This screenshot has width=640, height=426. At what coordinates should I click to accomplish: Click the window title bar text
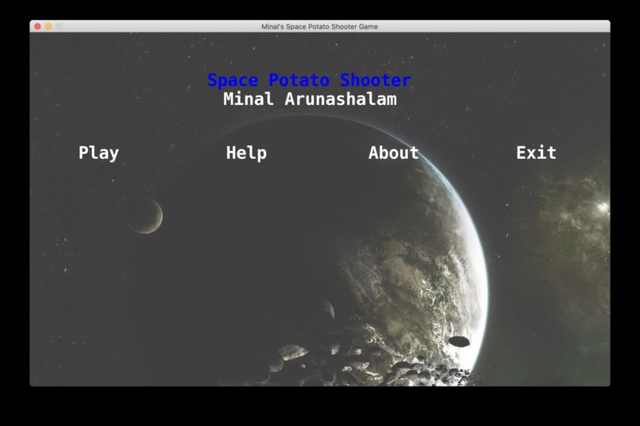319,26
